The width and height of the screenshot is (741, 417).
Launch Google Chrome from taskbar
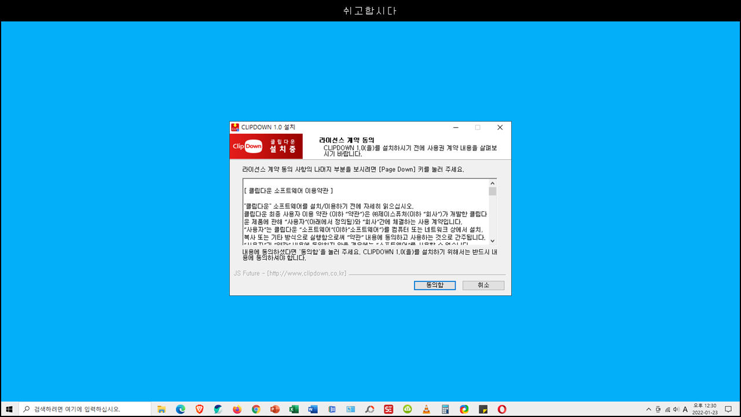(x=256, y=409)
